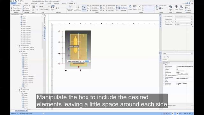Screen dimensions: 204x115
Task: Switch to the ANNOTATE ribbon tab
Action: click(x=34, y=3)
